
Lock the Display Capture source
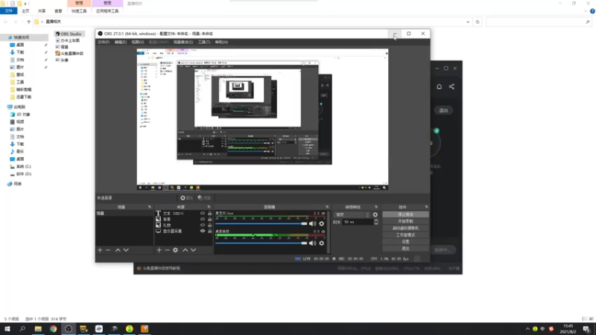210,231
